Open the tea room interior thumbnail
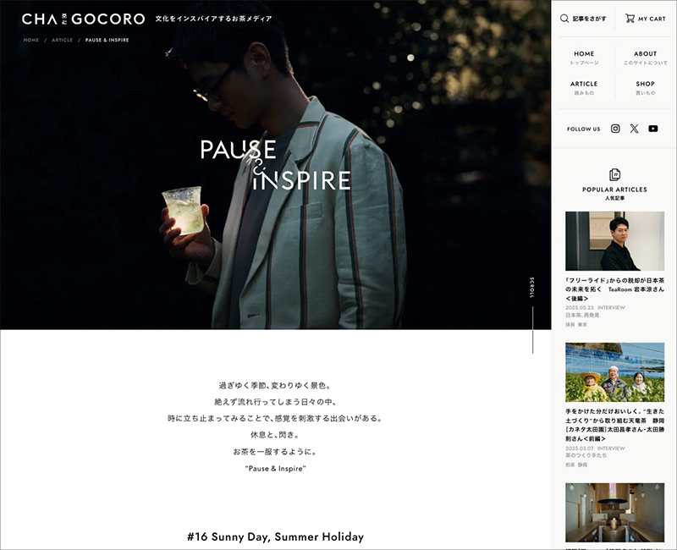This screenshot has height=550, width=677. click(615, 513)
